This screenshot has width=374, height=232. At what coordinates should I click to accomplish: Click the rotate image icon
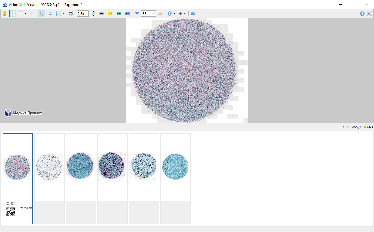(x=170, y=13)
